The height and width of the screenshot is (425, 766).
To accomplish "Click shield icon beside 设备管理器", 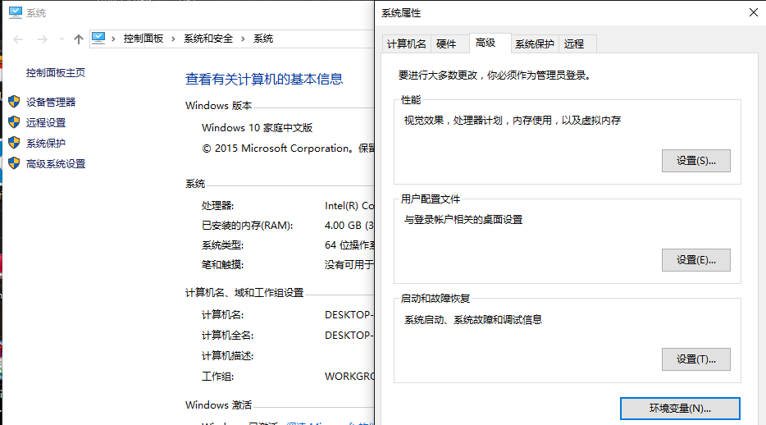I will click(x=14, y=102).
